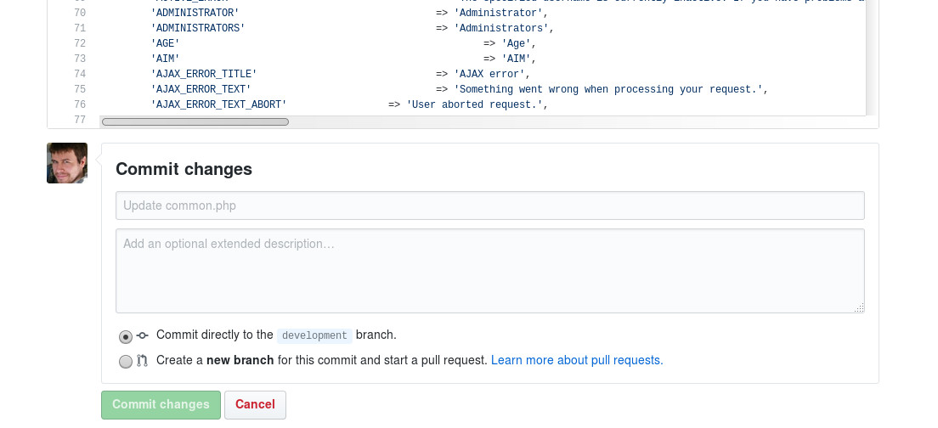
Task: Choose the 'Create a new branch' radio option
Action: pyautogui.click(x=126, y=362)
